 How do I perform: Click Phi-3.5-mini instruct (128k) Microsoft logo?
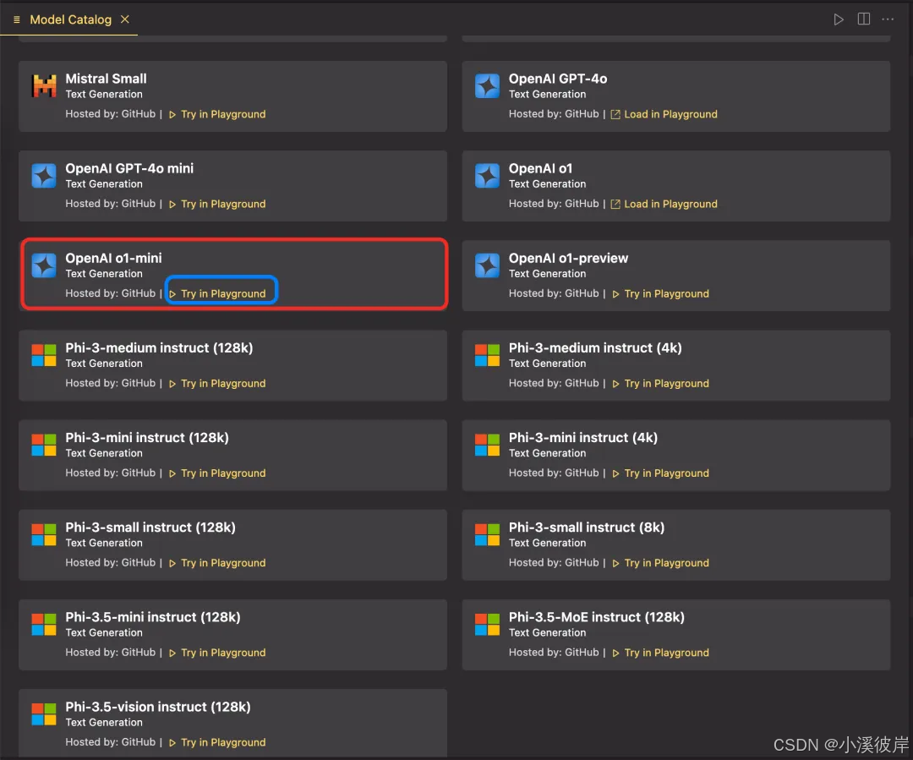[x=44, y=624]
